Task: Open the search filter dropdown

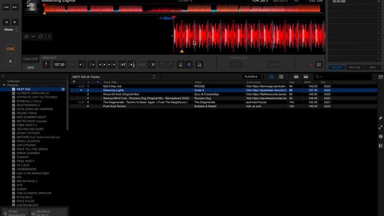Action: 319,77
